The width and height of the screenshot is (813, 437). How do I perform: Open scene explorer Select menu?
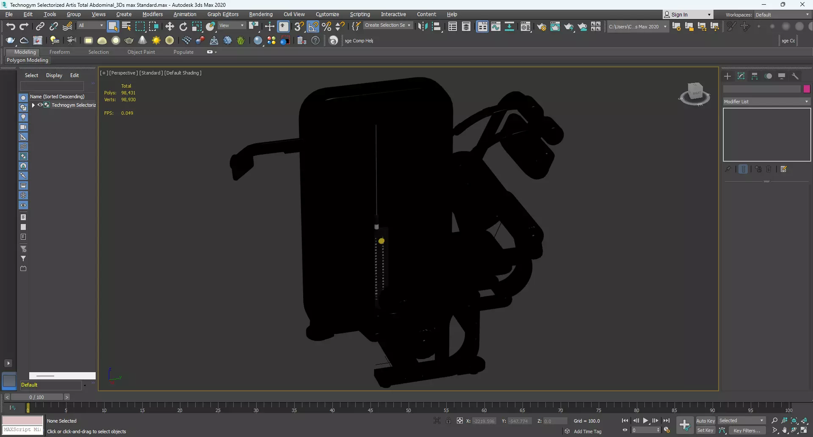tap(31, 75)
